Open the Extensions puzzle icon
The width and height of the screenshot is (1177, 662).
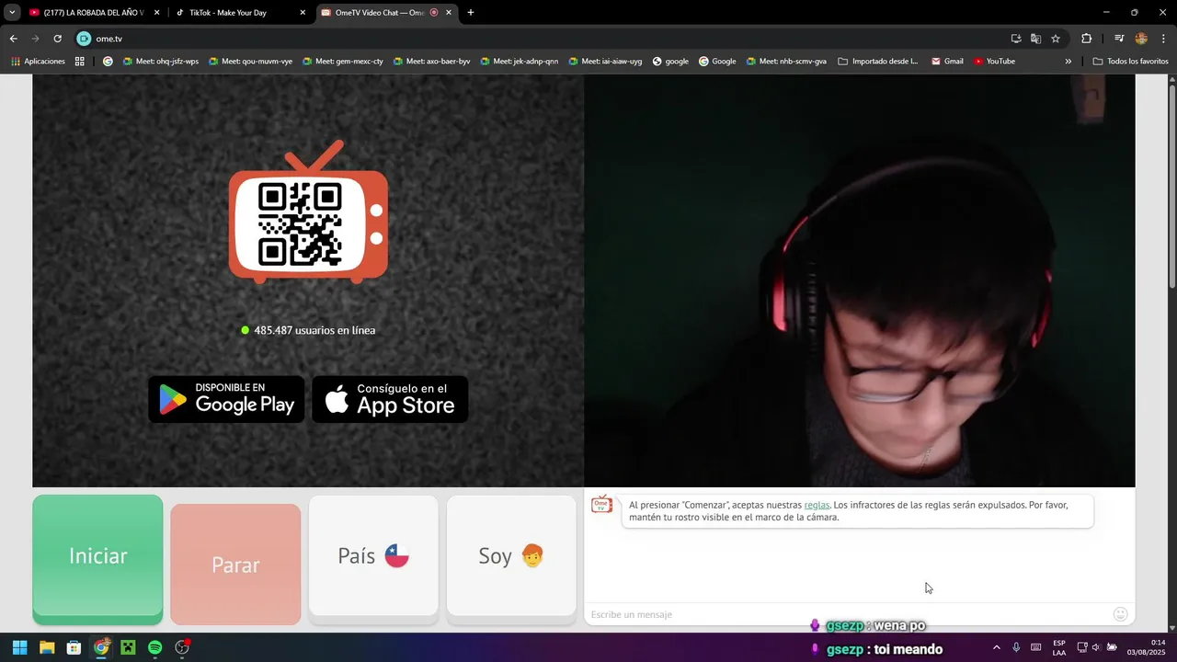coord(1086,39)
